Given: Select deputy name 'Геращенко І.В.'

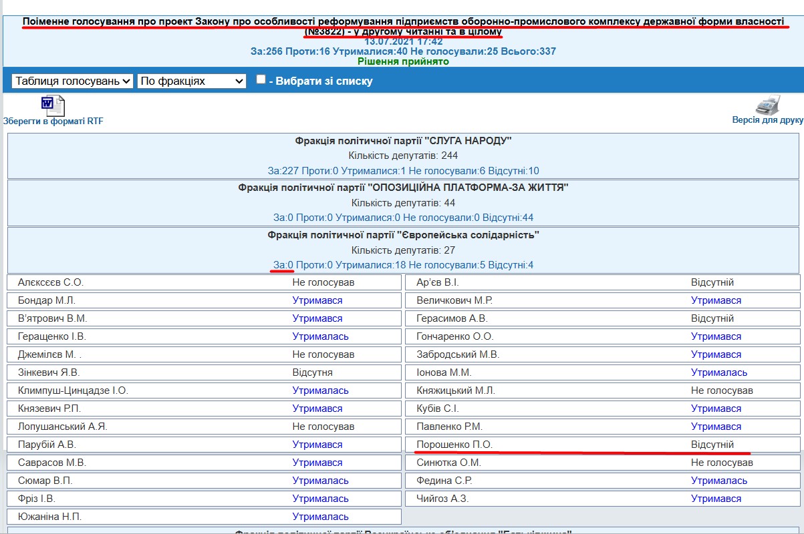Looking at the screenshot, I should (x=52, y=336).
